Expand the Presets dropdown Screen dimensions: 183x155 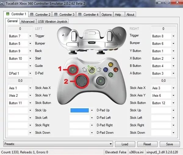pyautogui.click(x=58, y=144)
